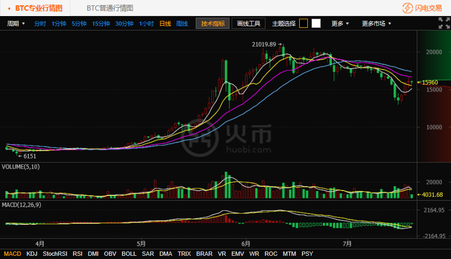This screenshot has width=451, height=259.
Task: Choose the white theme swatch
Action: point(316,23)
